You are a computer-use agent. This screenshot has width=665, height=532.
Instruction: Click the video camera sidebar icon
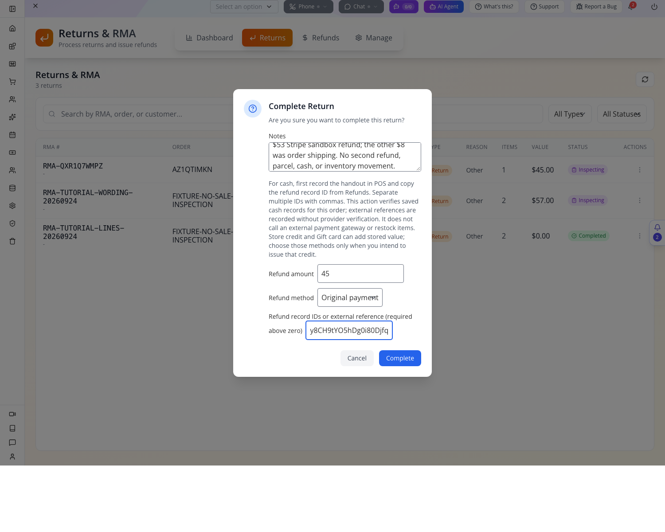(x=12, y=414)
